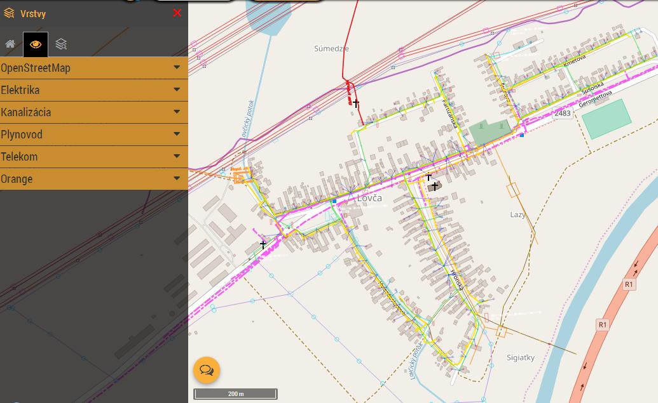Click the Lovča village name label

pos(369,198)
